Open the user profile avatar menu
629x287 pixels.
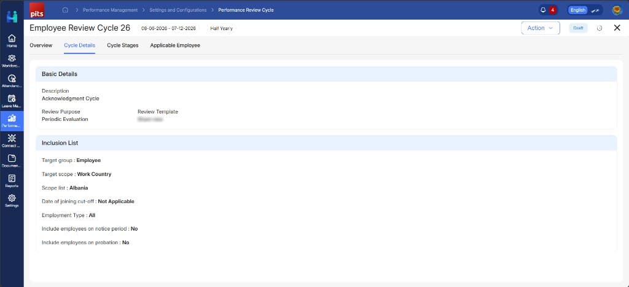(617, 10)
